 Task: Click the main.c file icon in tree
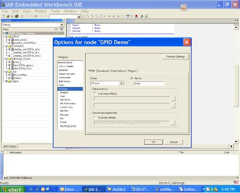tap(12, 78)
